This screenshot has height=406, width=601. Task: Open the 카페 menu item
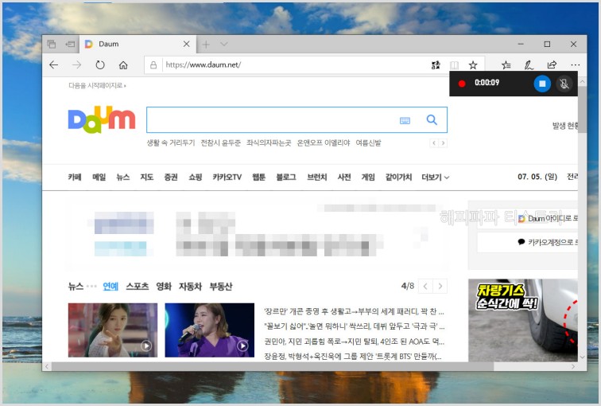(x=75, y=177)
